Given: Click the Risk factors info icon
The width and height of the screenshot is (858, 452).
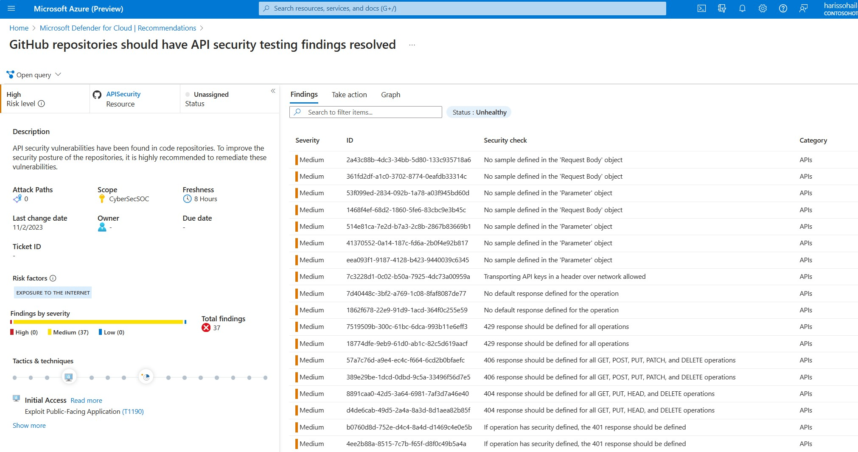Looking at the screenshot, I should click(53, 278).
